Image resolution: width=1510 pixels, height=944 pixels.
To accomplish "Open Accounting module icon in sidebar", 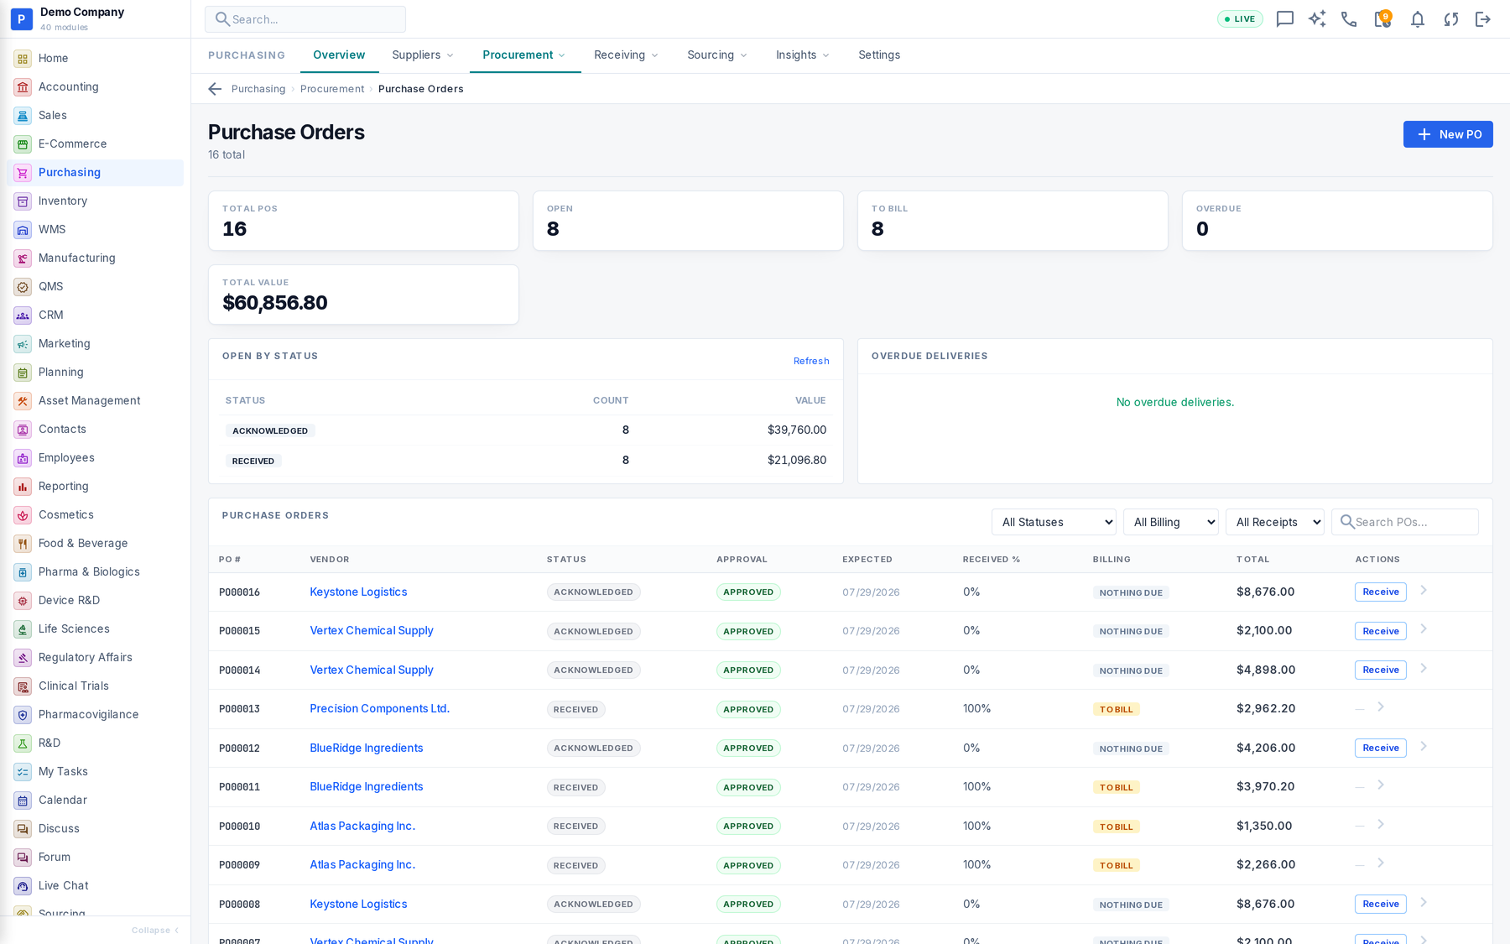I will [x=23, y=87].
